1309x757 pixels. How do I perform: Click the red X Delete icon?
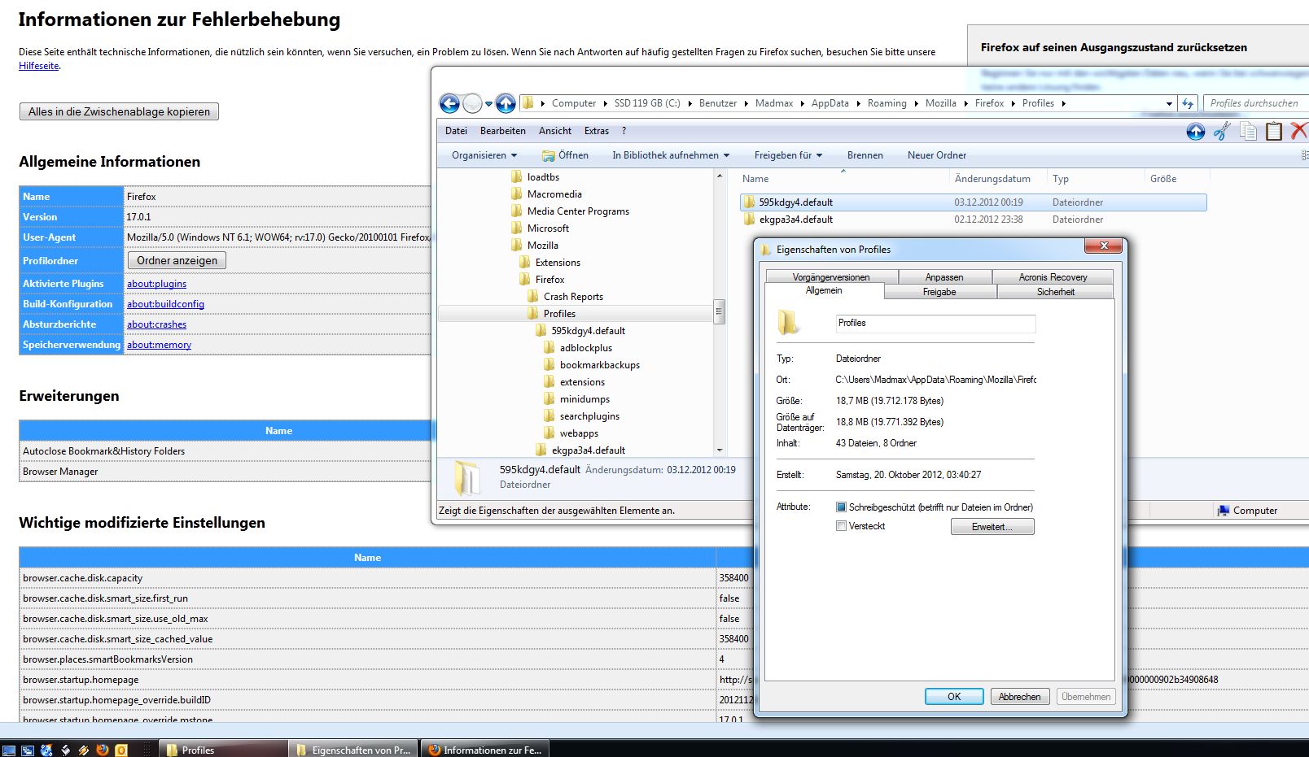coord(1299,131)
